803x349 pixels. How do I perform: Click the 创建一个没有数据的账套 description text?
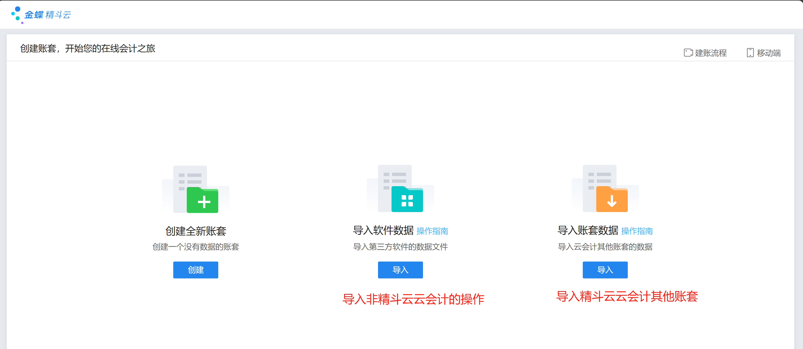(196, 247)
